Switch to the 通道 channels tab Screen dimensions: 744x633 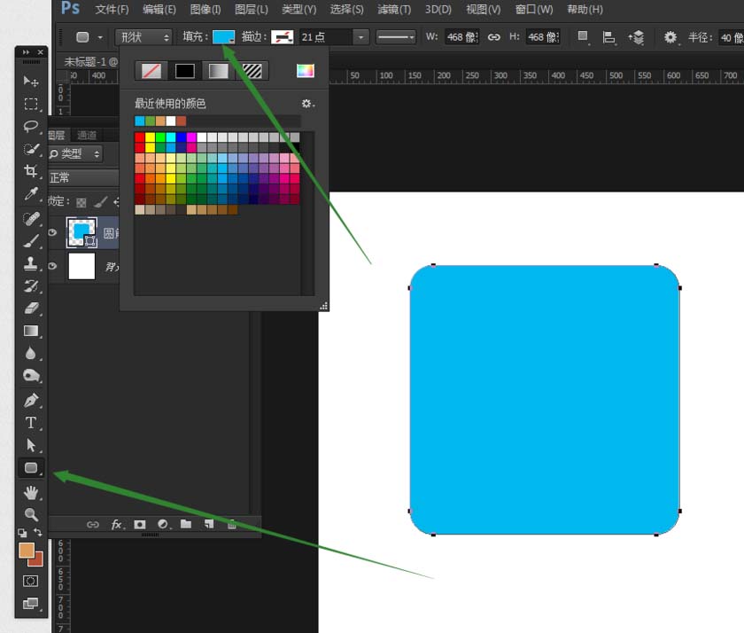(x=87, y=135)
